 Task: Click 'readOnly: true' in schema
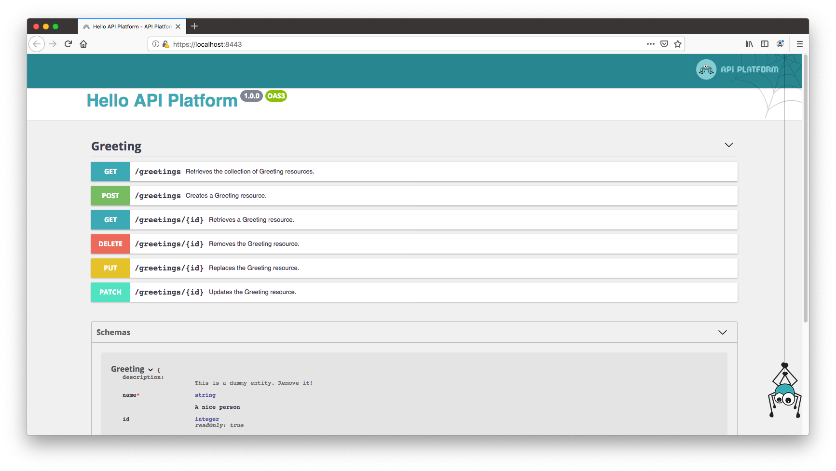(x=219, y=425)
